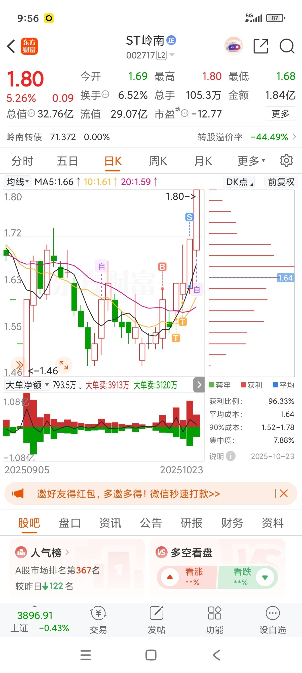Tap the red packet invite banner text
Screen dimensions: 302x673
pos(129,494)
